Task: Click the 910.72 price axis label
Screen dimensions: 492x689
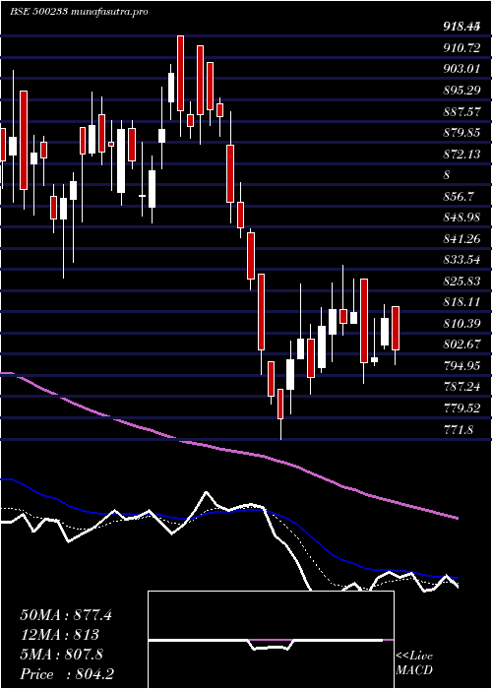Action: point(462,48)
